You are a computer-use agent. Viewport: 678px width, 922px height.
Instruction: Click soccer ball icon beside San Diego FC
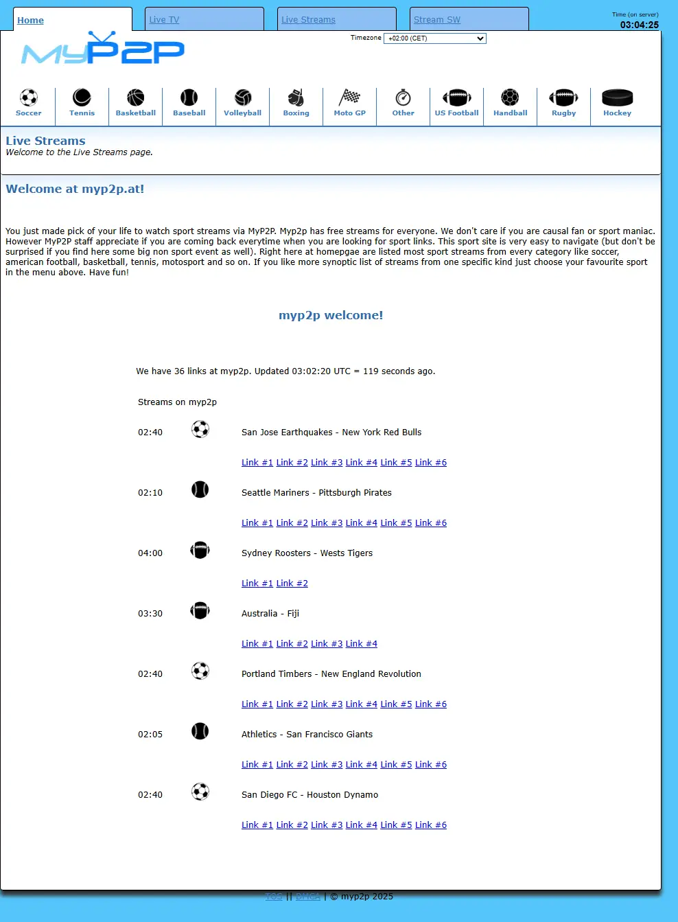(200, 792)
